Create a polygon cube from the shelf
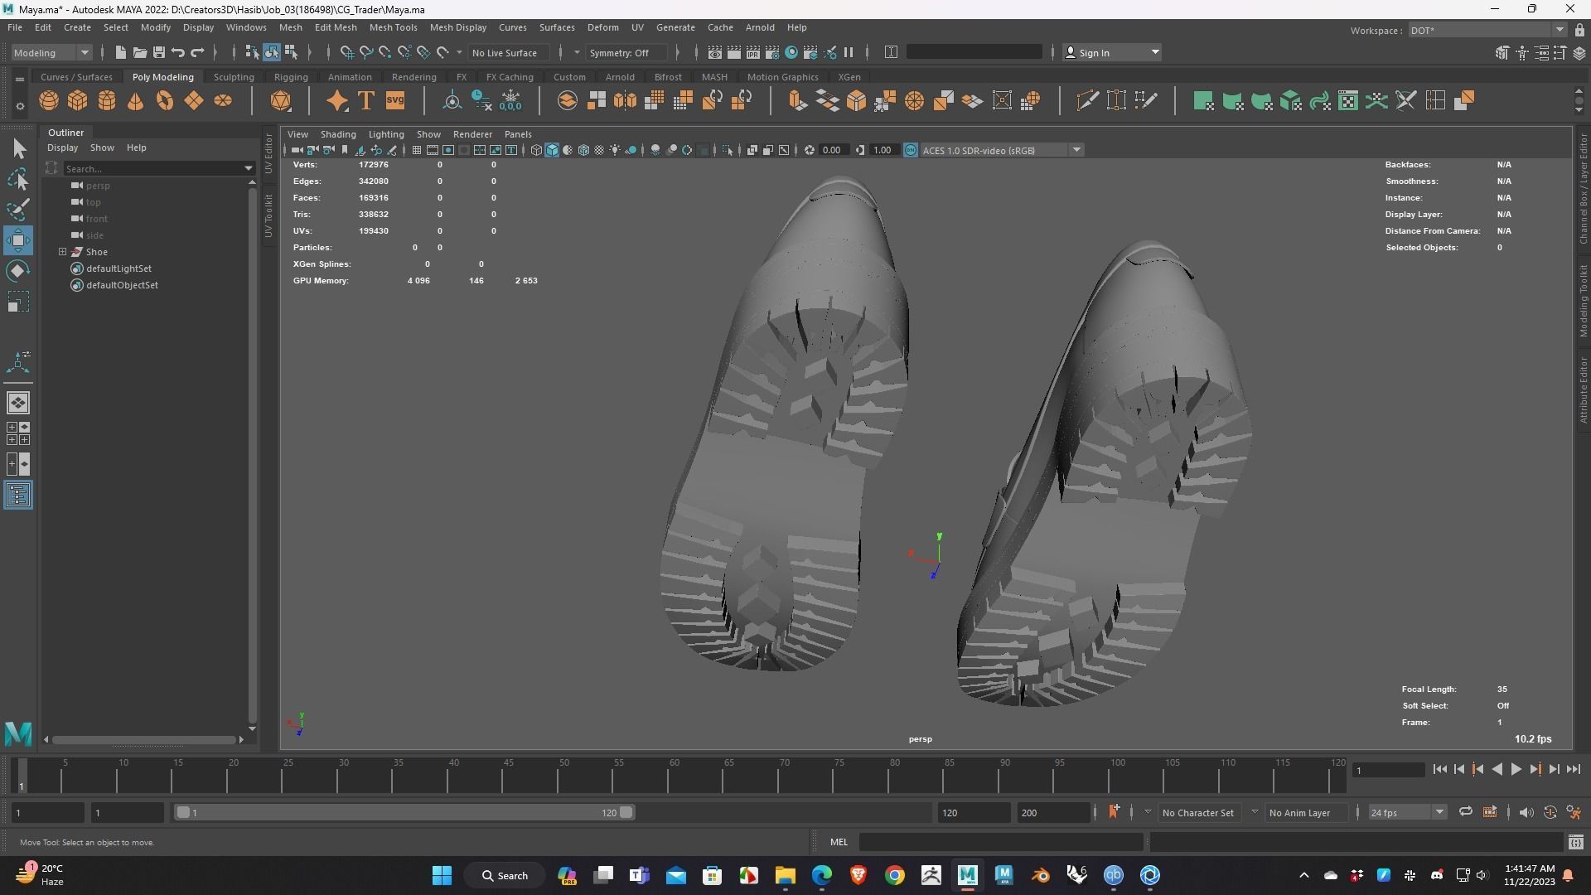 tap(77, 101)
